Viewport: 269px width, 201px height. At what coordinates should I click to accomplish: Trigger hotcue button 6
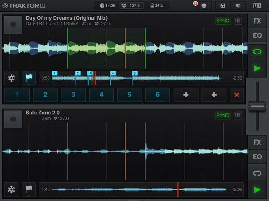(x=158, y=95)
